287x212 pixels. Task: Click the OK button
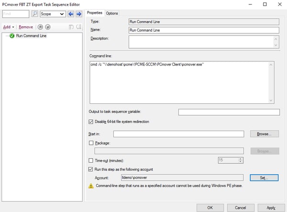tap(210, 208)
